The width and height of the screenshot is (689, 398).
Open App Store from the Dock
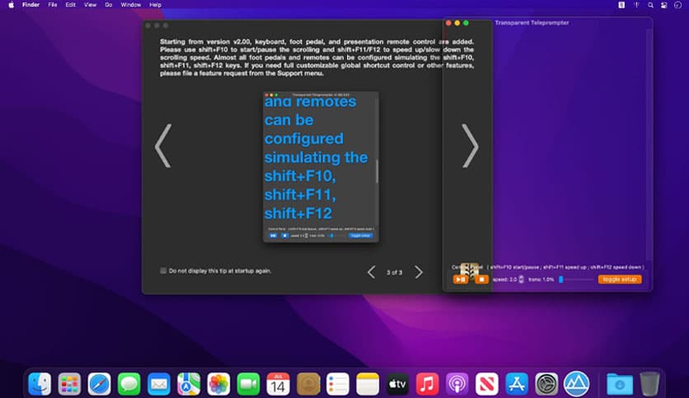pos(517,384)
